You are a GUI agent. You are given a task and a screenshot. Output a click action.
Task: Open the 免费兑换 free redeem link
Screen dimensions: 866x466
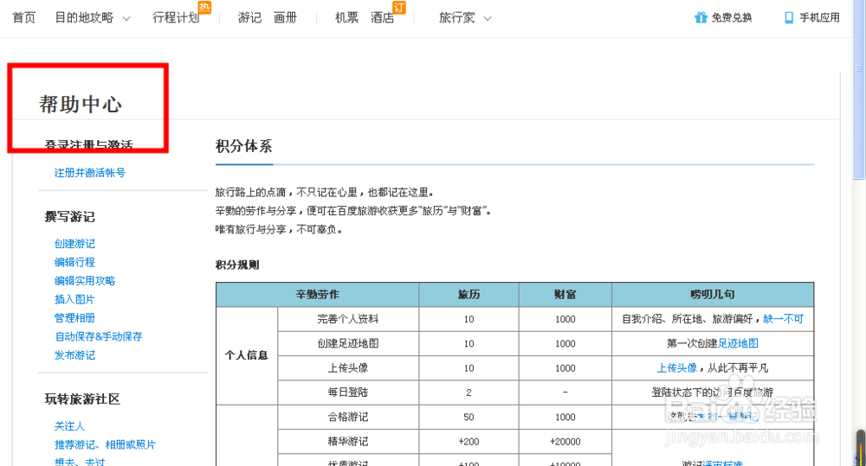[x=732, y=17]
